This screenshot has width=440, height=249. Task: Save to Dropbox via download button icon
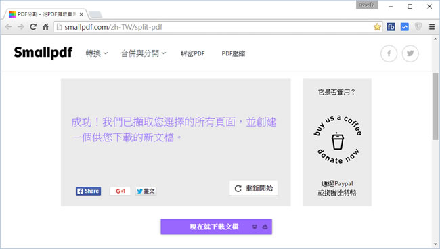(x=255, y=227)
